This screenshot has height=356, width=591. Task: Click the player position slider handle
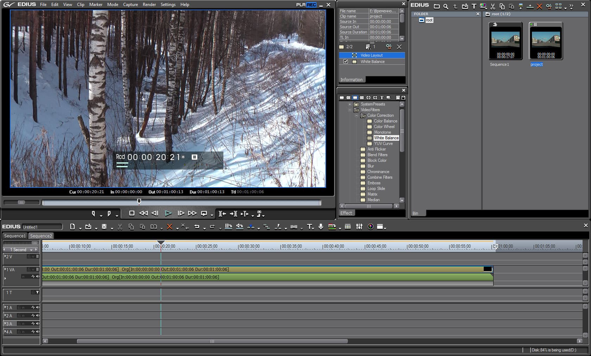(x=139, y=201)
